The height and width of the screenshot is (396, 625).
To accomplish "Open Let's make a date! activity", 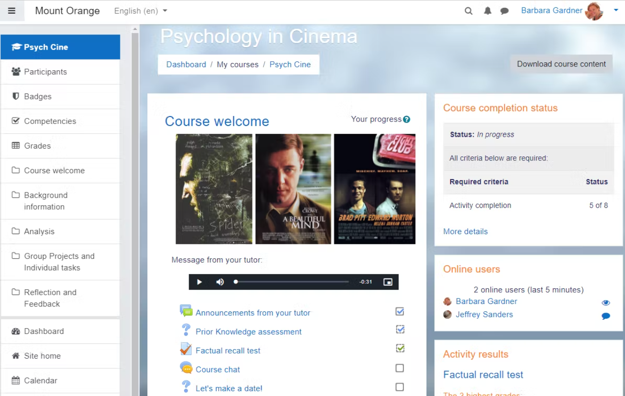I will pos(229,388).
